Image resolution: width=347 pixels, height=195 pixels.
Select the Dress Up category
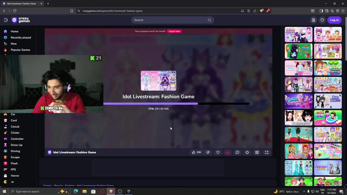coord(17,145)
